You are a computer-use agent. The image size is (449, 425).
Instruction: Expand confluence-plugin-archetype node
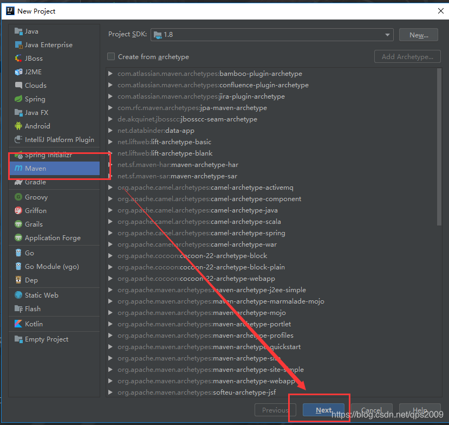pos(110,85)
